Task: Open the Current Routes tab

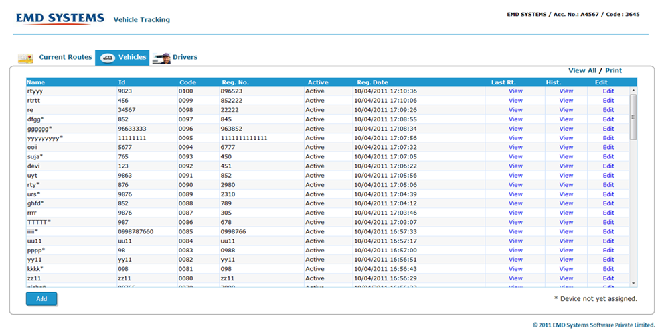Action: tap(65, 57)
